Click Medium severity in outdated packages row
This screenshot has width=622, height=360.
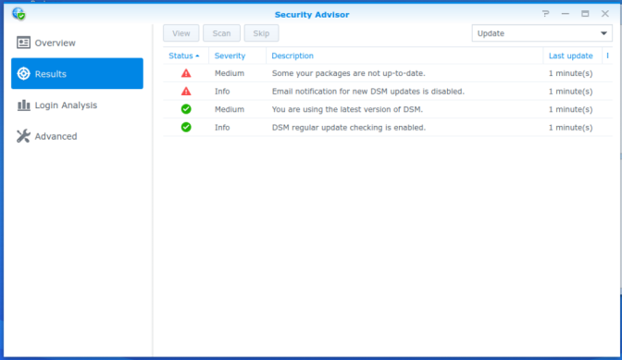click(230, 73)
